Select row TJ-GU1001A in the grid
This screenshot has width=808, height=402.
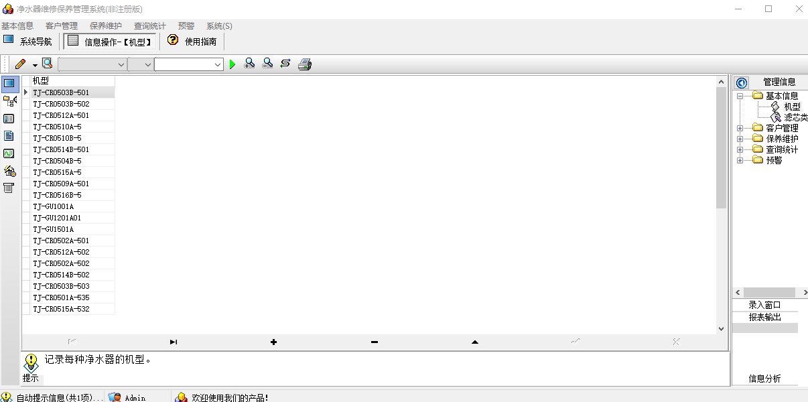click(x=54, y=206)
